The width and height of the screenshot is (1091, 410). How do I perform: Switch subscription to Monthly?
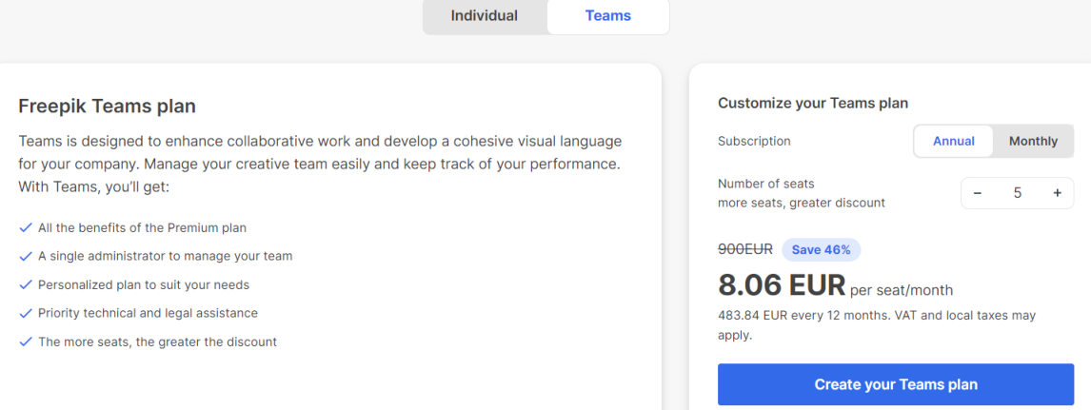tap(1033, 141)
